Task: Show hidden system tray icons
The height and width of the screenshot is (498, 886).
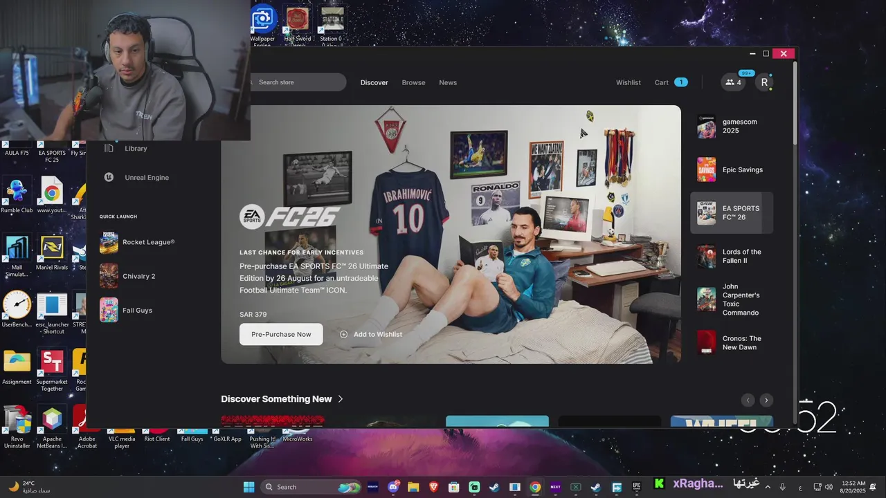Action: pyautogui.click(x=768, y=487)
